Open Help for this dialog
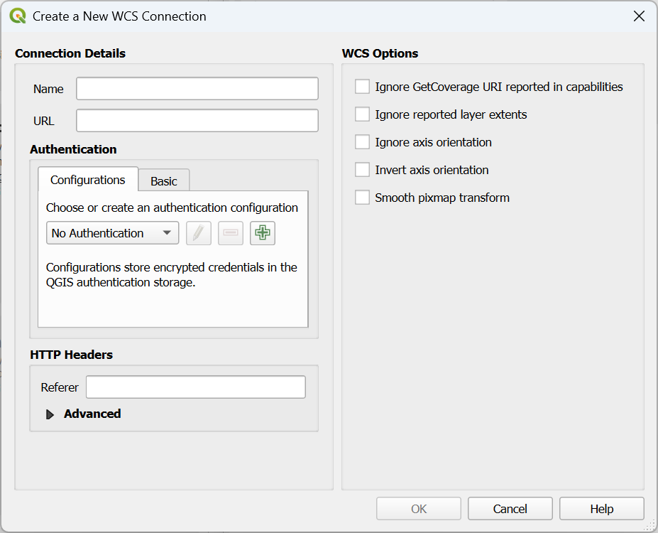The image size is (658, 533). [601, 509]
